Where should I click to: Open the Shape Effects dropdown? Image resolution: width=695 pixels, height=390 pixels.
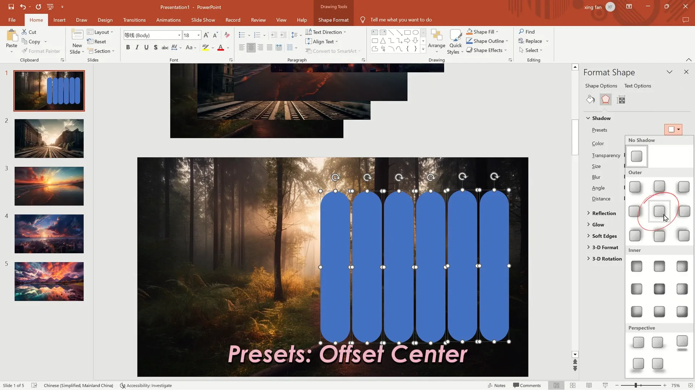click(486, 50)
